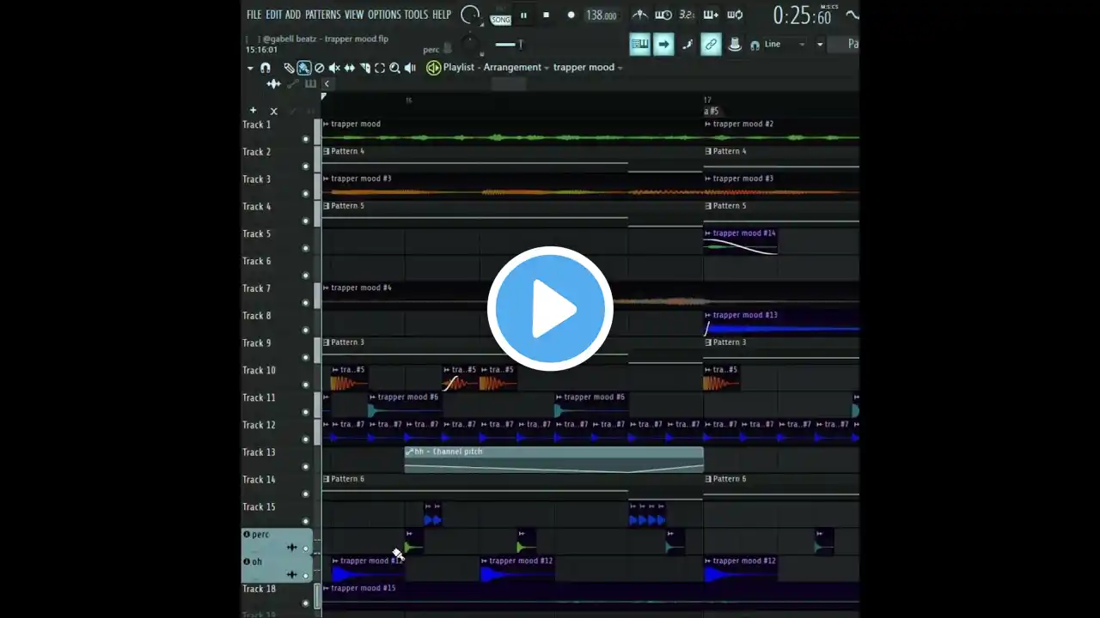This screenshot has width=1100, height=618.
Task: Click the main volume knob near SONG
Action: (x=470, y=15)
